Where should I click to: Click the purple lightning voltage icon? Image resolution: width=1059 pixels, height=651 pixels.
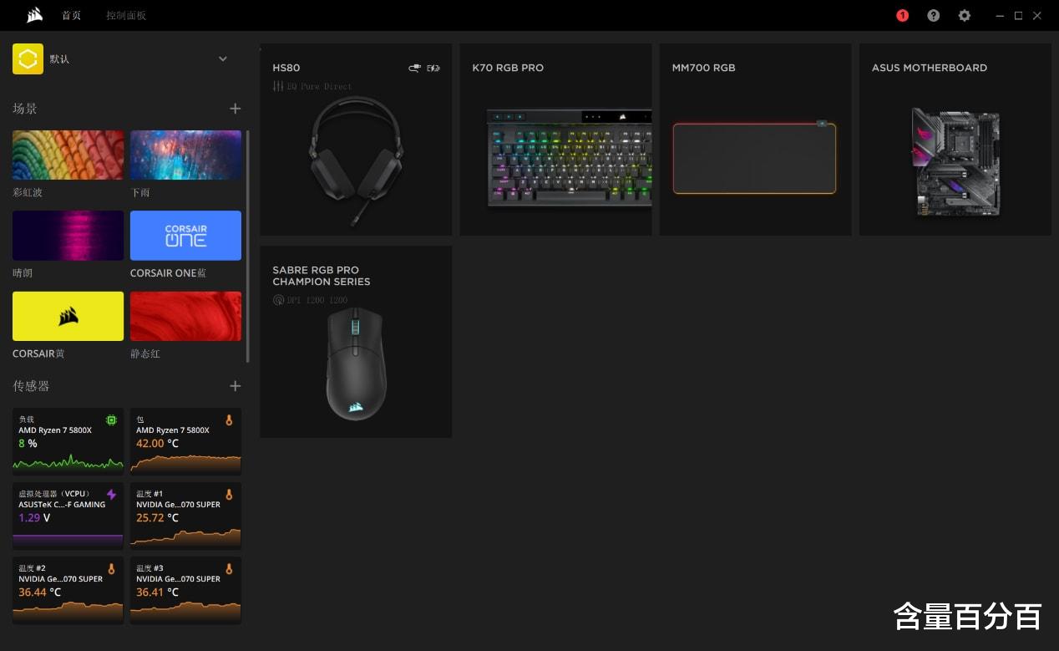(111, 495)
